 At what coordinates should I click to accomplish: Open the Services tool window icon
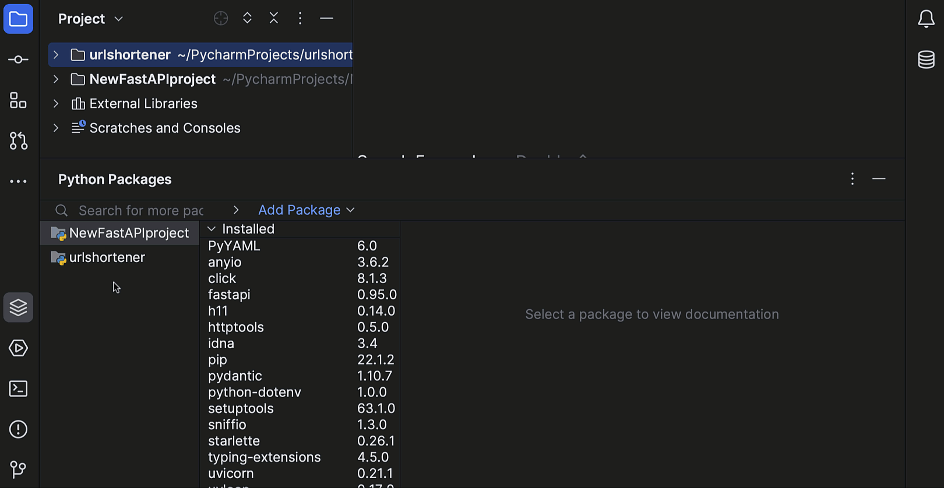18,348
